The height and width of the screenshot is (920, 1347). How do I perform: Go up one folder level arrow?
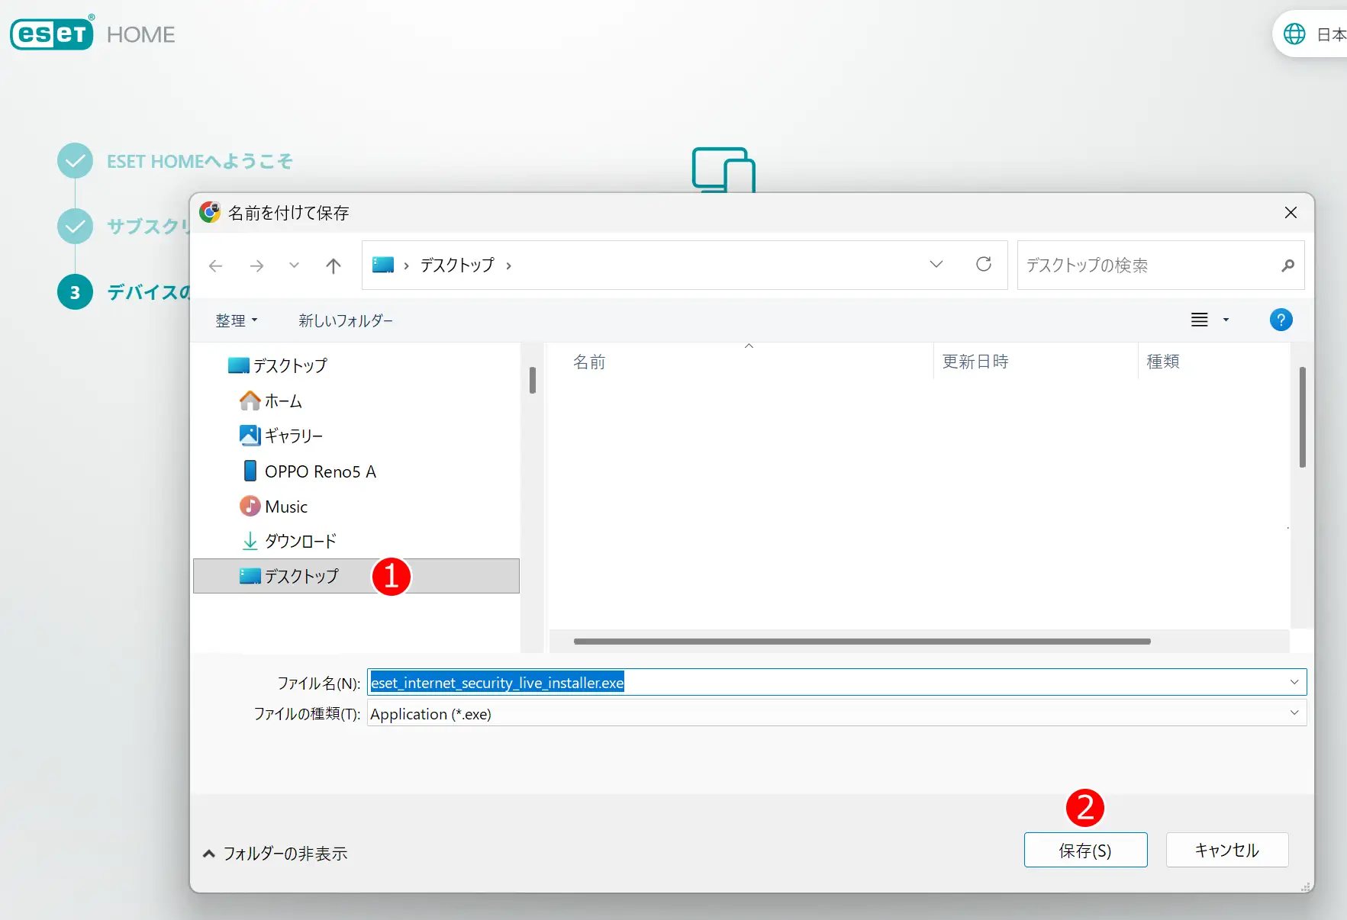pyautogui.click(x=334, y=265)
